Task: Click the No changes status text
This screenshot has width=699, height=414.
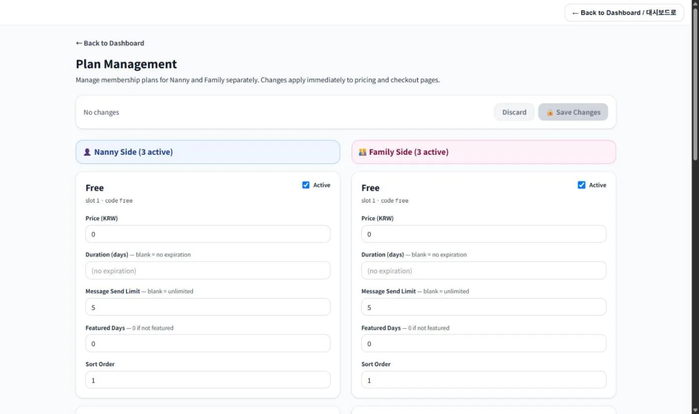Action: click(101, 112)
